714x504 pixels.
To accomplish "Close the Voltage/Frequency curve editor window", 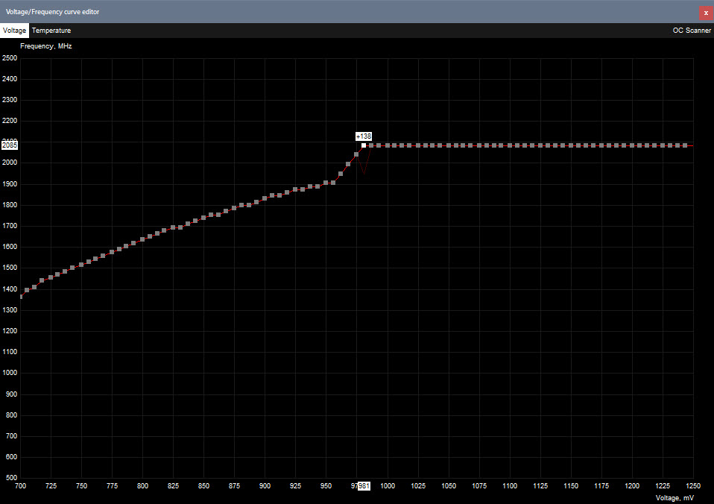I will point(706,13).
